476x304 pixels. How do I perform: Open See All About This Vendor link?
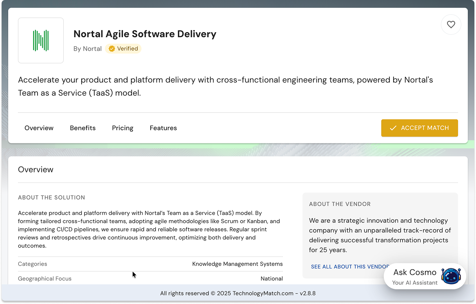pyautogui.click(x=350, y=267)
